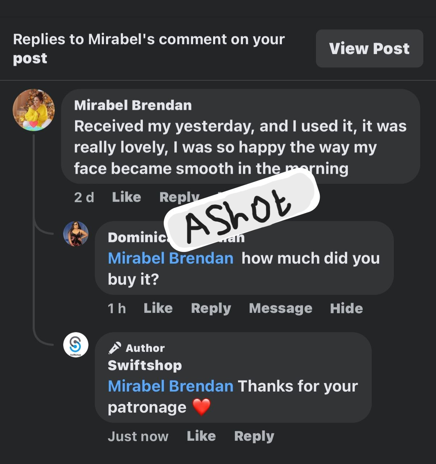The image size is (436, 464).
Task: Tap Mirabel Brendan's name on top comment
Action: pyautogui.click(x=133, y=105)
